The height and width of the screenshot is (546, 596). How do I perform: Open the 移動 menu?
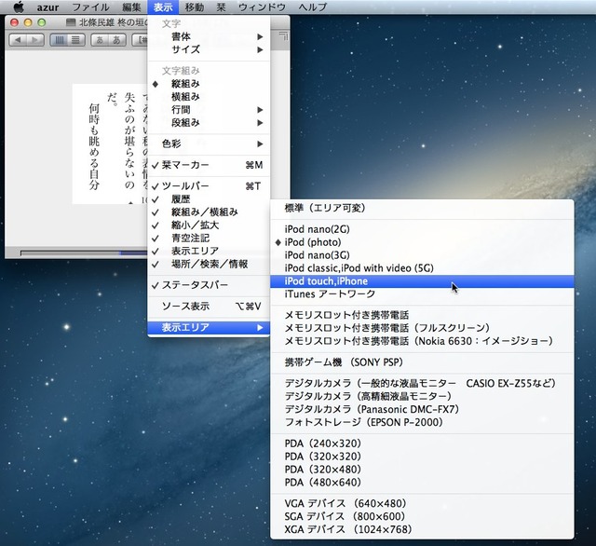click(x=195, y=7)
